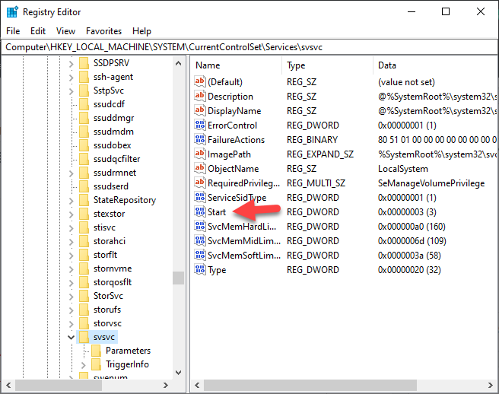Click the ImagePath string value icon
The image size is (499, 394).
[201, 154]
